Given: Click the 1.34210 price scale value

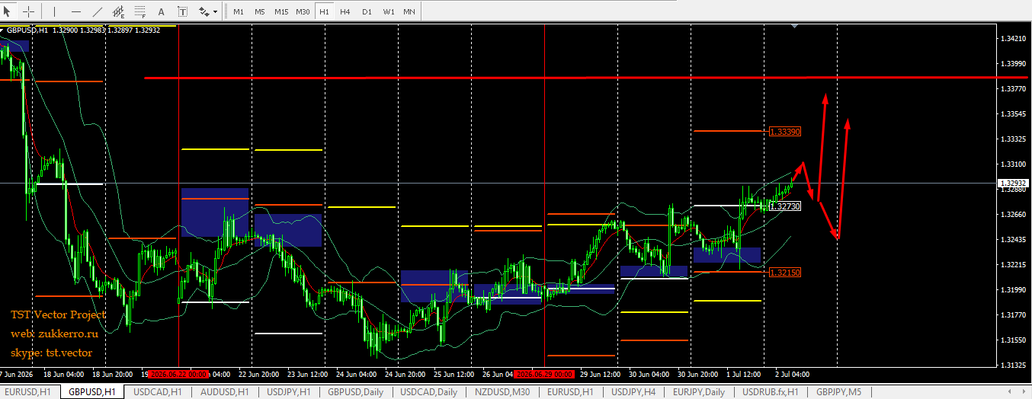Looking at the screenshot, I should (x=1012, y=39).
